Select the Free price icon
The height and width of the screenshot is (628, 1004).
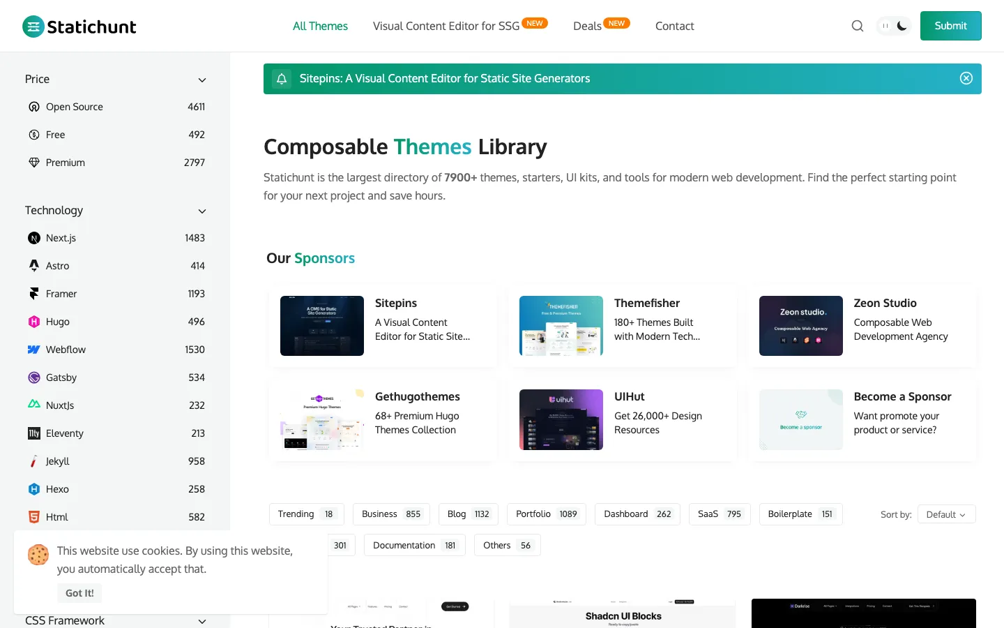[34, 135]
